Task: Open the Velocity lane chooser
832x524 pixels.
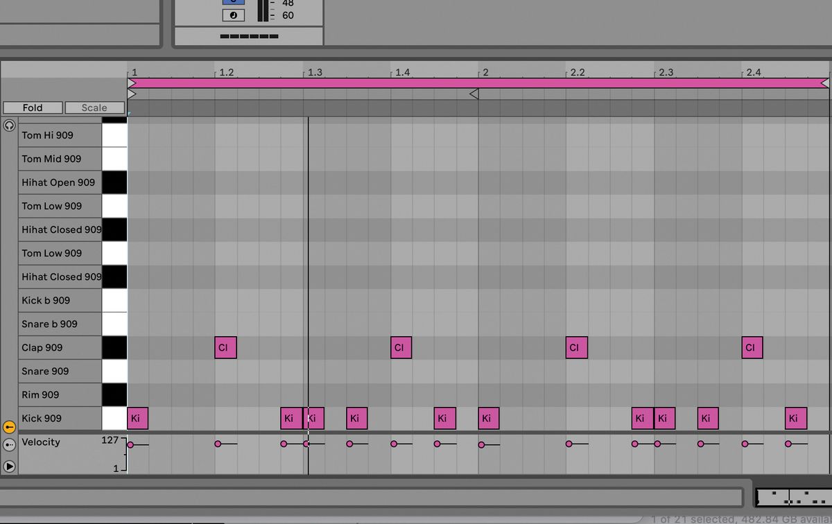Action: [x=42, y=442]
